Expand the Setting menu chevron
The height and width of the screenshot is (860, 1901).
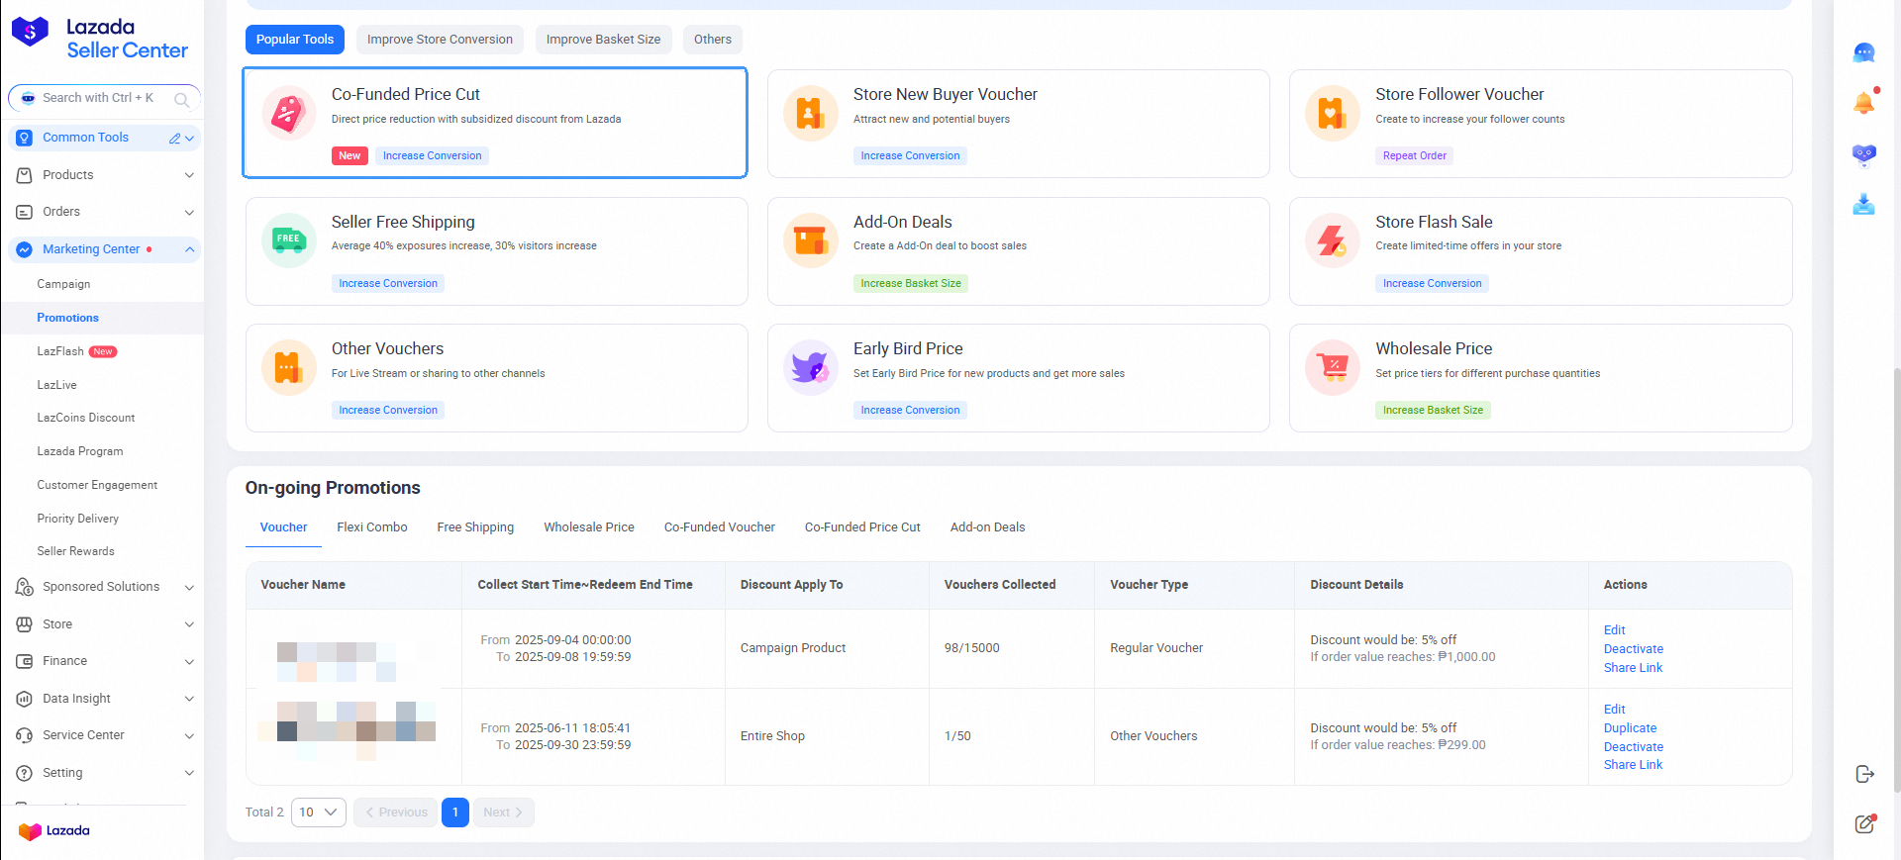point(189,773)
